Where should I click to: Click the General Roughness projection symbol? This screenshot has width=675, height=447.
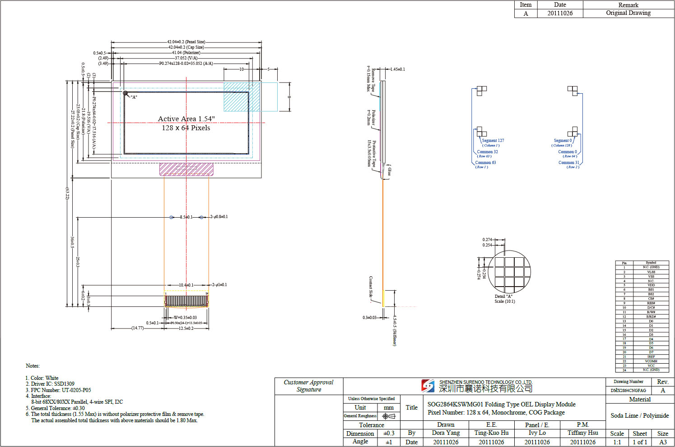tap(388, 416)
